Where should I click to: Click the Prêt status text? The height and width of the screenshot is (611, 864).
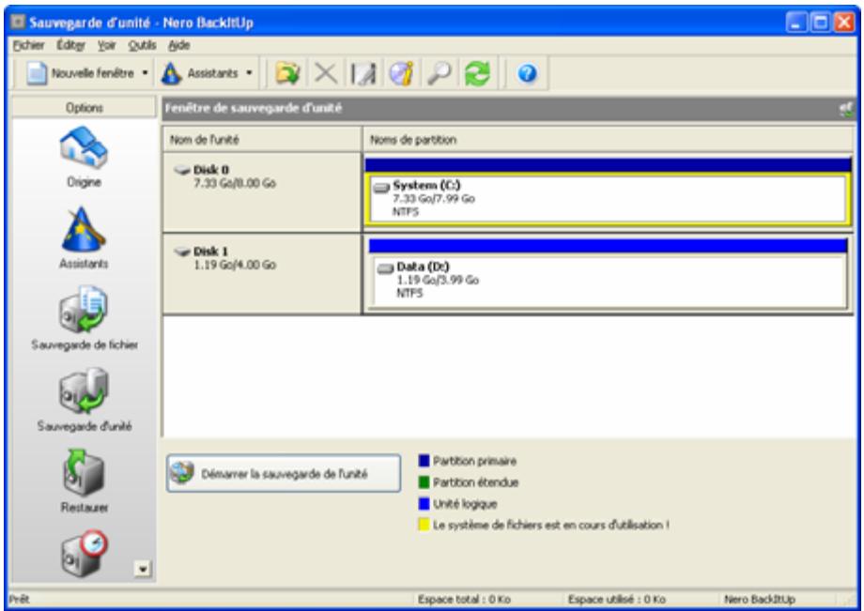[x=19, y=599]
